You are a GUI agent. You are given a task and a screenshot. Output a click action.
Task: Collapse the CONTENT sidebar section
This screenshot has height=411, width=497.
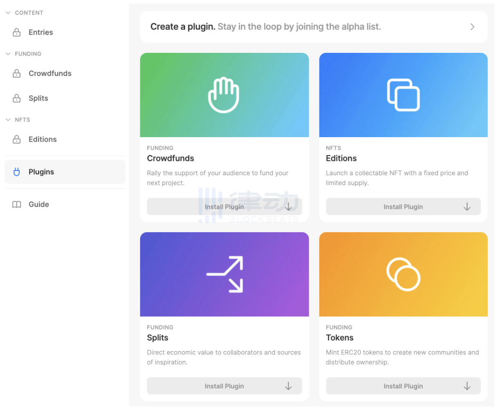click(x=8, y=13)
